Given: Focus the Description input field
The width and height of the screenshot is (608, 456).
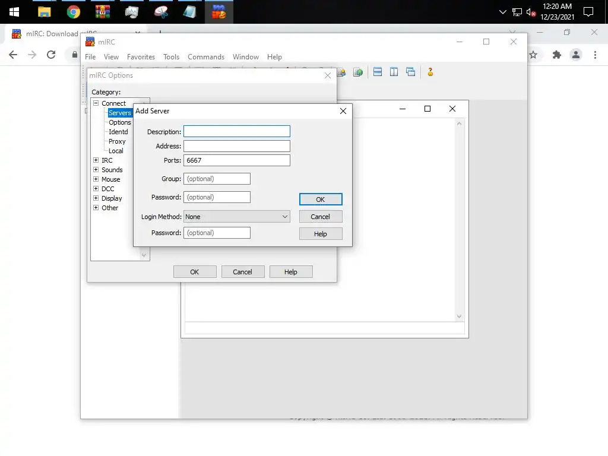Looking at the screenshot, I should pyautogui.click(x=236, y=131).
